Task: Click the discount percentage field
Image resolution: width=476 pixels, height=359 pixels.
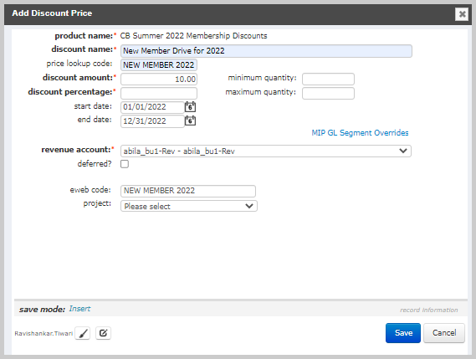Action: [x=159, y=93]
